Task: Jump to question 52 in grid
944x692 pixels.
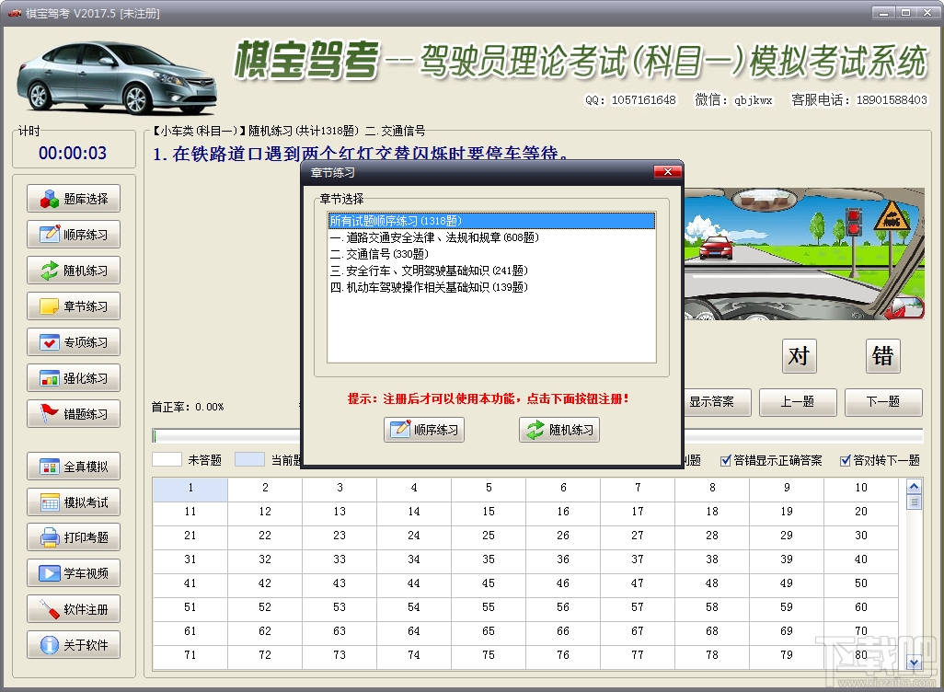Action: tap(265, 607)
